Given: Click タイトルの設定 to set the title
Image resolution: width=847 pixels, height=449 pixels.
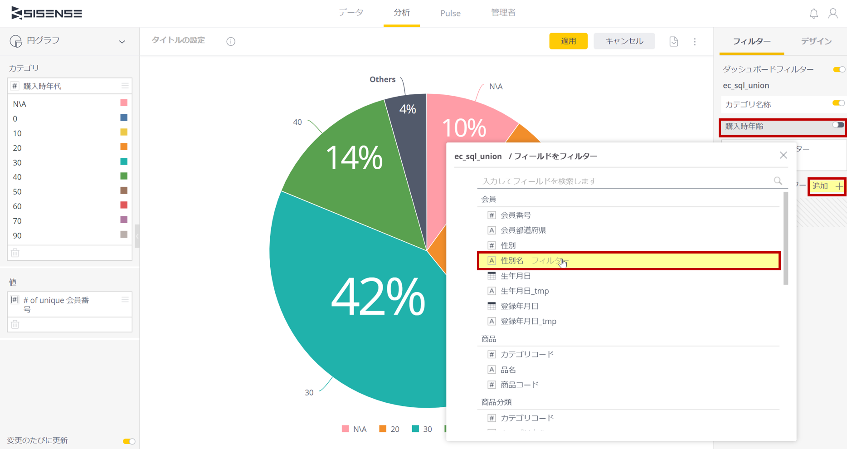Looking at the screenshot, I should coord(178,40).
